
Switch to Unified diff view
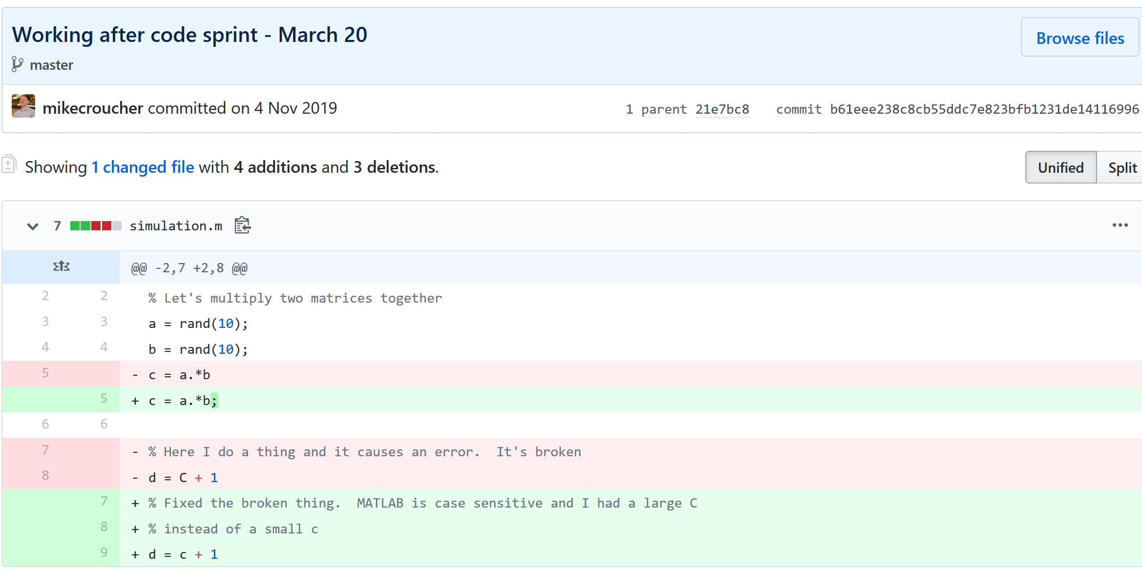tap(1060, 167)
